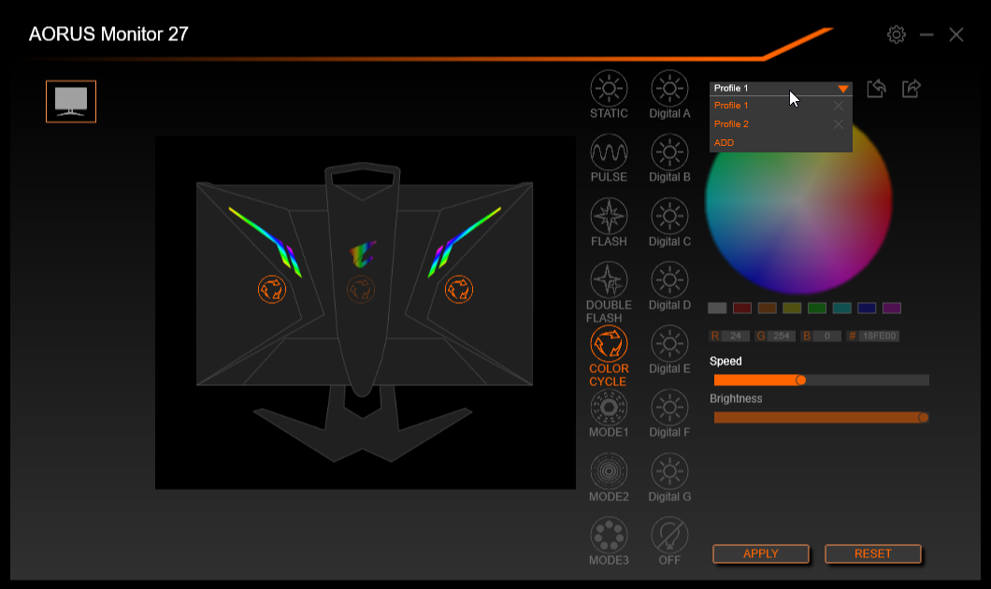
Task: Choose the MODE3 lighting pattern
Action: click(609, 536)
